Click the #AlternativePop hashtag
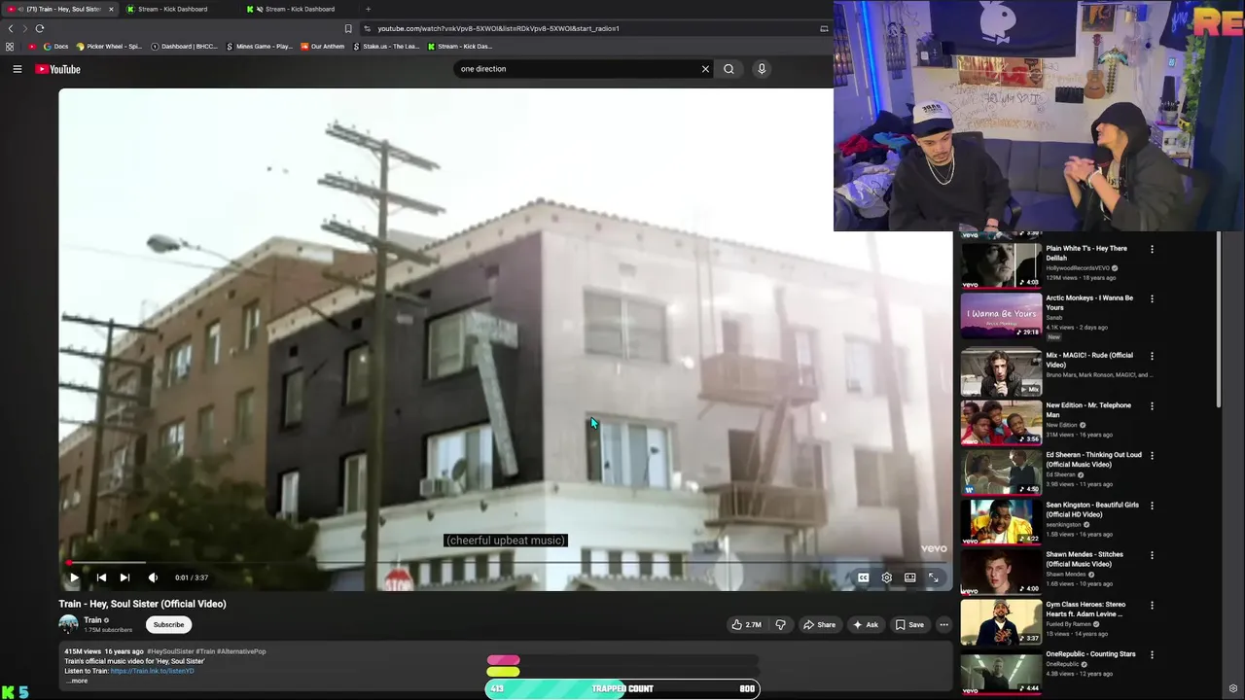 [x=242, y=651]
